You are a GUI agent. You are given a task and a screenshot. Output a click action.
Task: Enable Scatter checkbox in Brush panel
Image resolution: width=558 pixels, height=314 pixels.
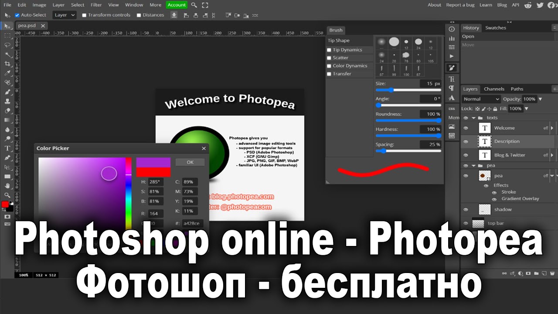[x=329, y=58]
